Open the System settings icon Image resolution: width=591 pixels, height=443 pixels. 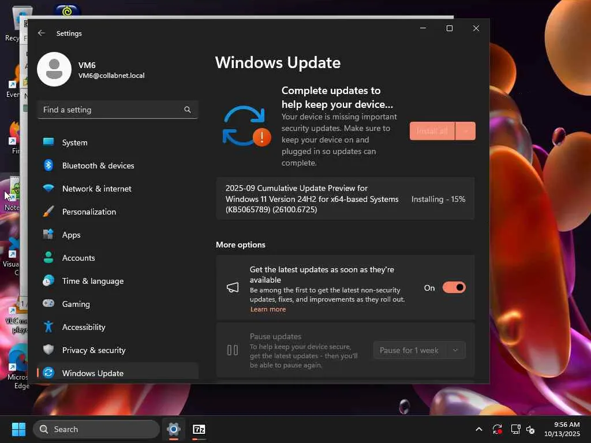48,142
